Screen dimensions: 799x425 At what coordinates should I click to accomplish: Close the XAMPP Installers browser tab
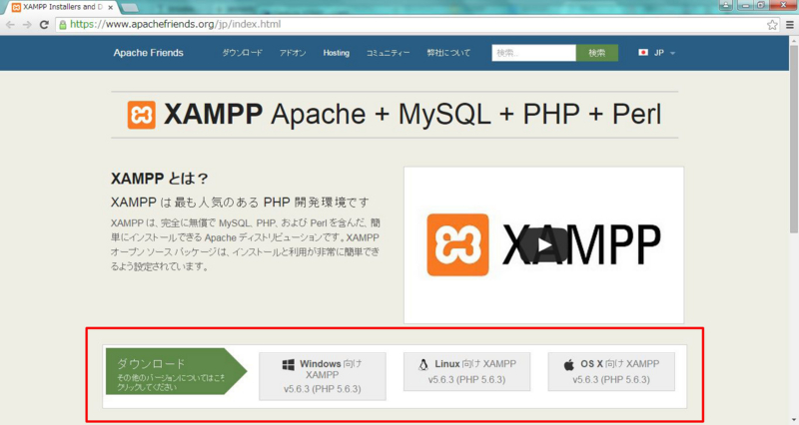[x=110, y=8]
